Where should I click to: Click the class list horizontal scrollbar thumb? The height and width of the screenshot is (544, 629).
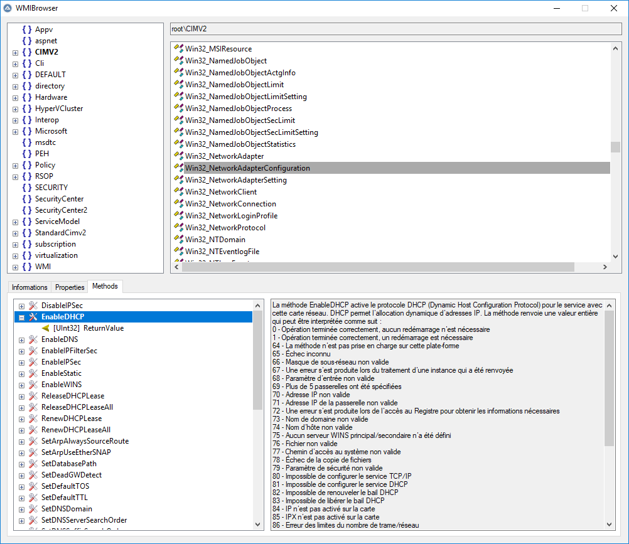[378, 267]
